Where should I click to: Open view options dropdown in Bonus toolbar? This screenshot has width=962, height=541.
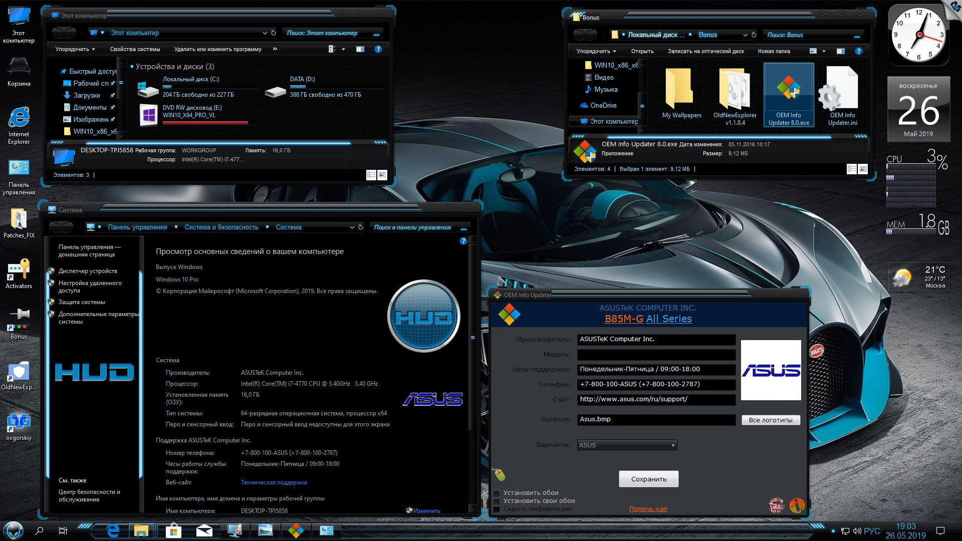824,51
